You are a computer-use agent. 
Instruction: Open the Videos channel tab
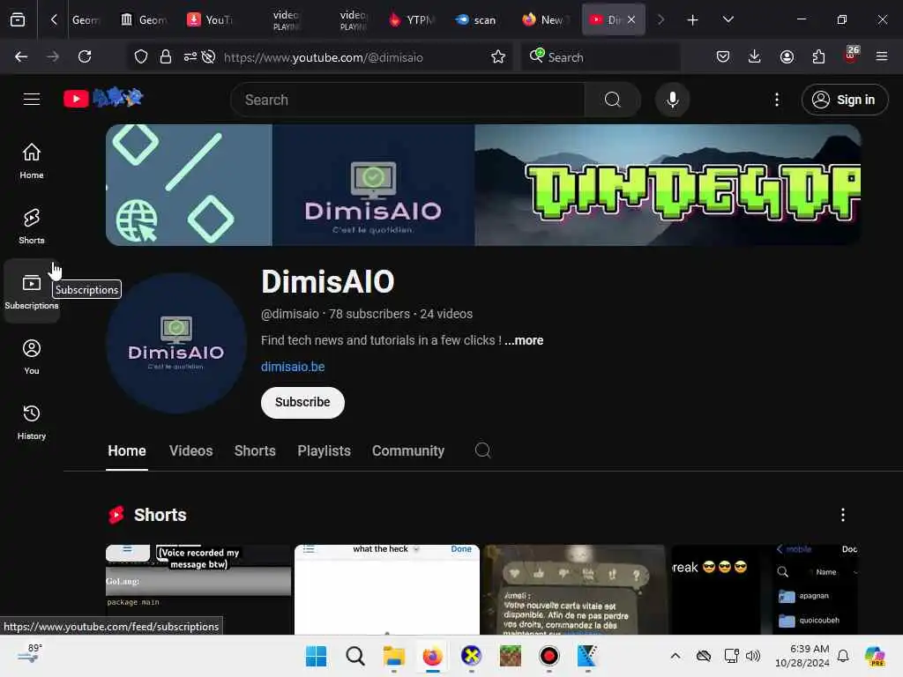coord(190,450)
